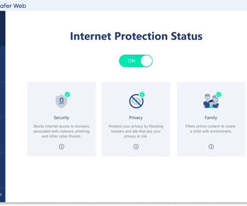Click the white knob of the ON switch
The image size is (247, 206).
pyautogui.click(x=146, y=61)
